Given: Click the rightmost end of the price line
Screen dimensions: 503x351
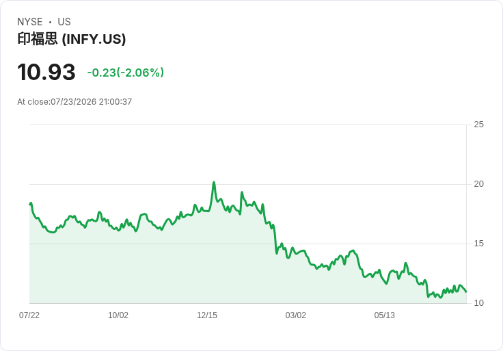Looking at the screenshot, I should (466, 291).
